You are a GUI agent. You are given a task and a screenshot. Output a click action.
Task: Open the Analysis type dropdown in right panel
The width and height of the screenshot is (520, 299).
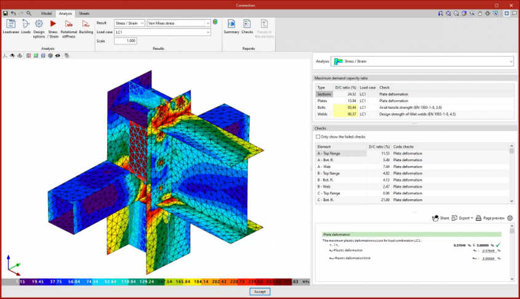point(422,62)
